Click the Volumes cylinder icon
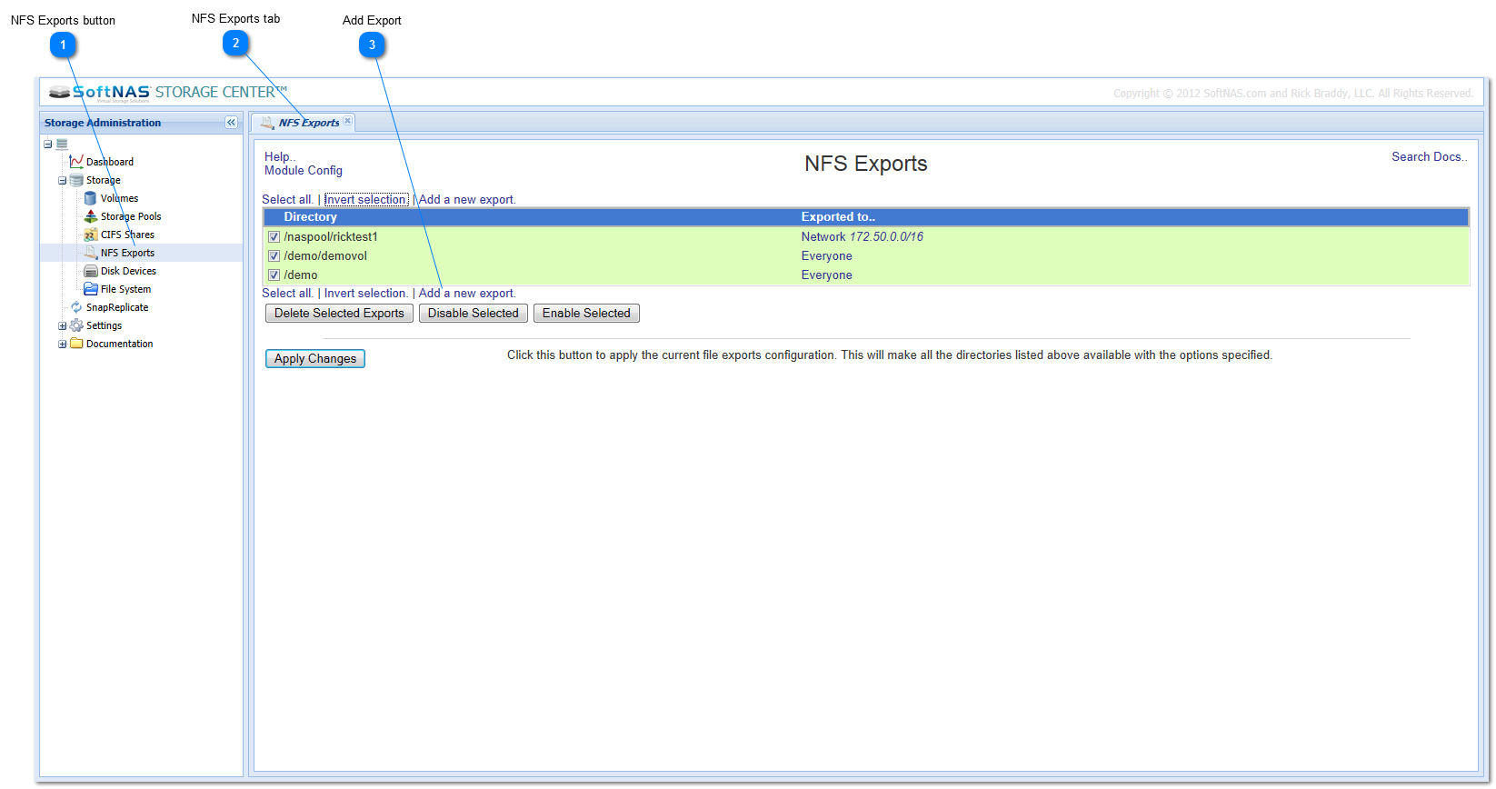This screenshot has height=789, width=1496. 90,198
